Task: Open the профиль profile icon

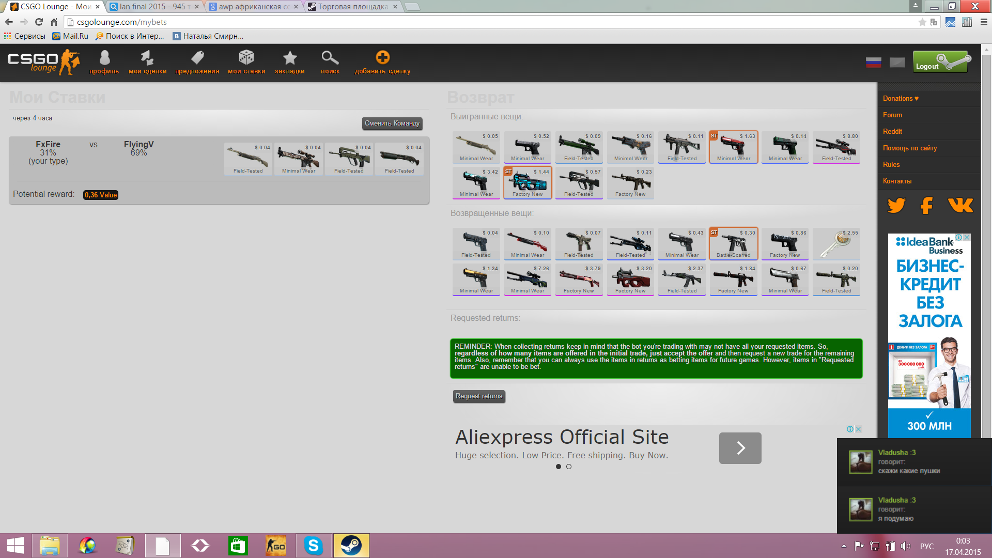Action: [x=104, y=58]
